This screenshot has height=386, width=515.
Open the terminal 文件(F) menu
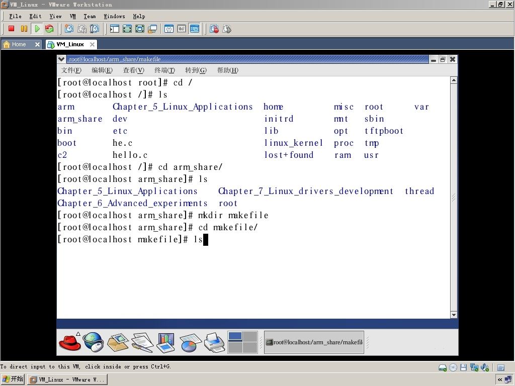click(x=71, y=70)
